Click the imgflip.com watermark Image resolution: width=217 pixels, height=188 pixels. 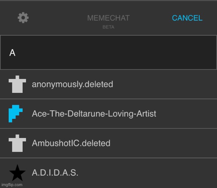(12, 185)
